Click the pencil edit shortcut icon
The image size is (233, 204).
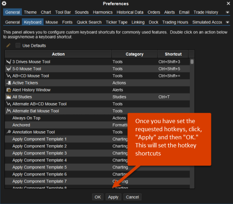[x=8, y=45]
